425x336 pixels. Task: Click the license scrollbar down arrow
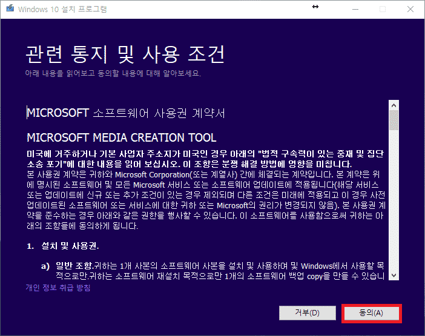coord(394,275)
